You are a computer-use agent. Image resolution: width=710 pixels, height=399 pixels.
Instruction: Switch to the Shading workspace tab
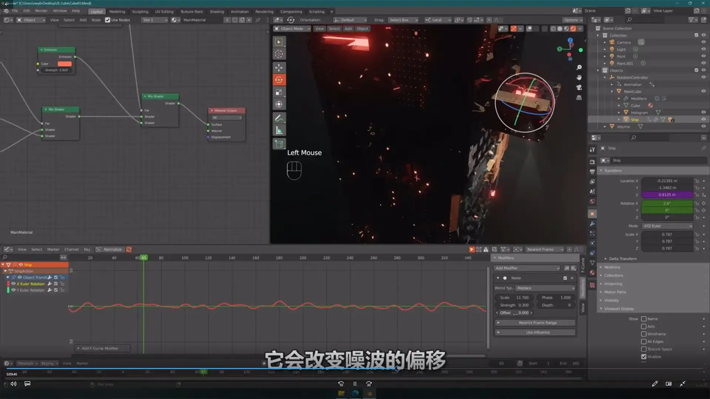click(217, 11)
